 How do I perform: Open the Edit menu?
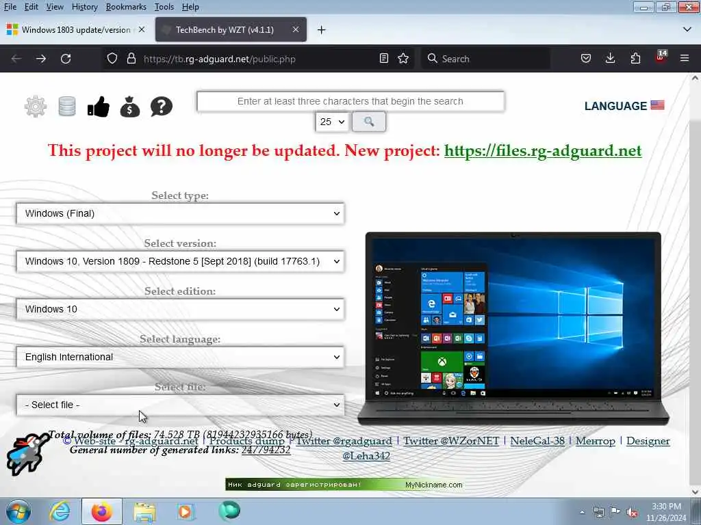pos(31,7)
